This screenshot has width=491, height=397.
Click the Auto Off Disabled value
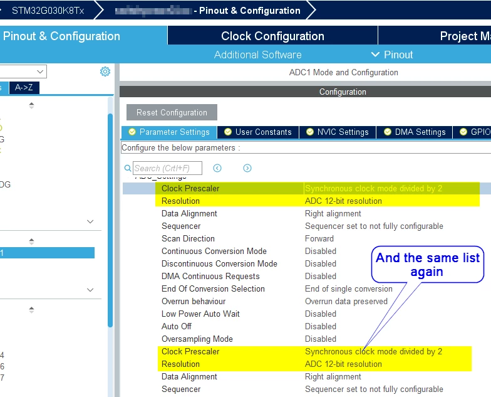click(321, 326)
